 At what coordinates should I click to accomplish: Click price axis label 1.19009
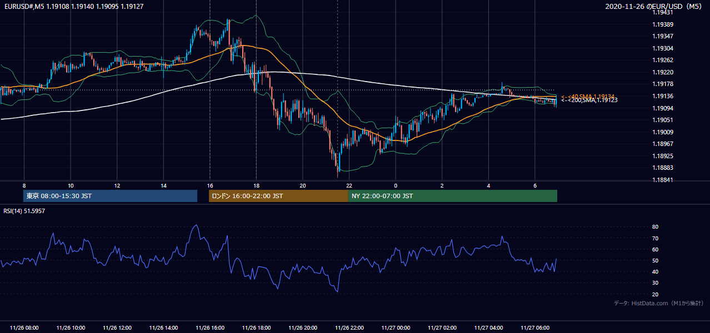[663, 132]
